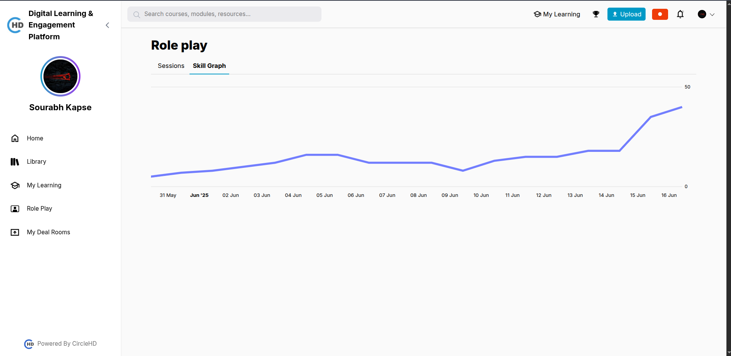Click the 16 Jun endpoint on graph line
Screen dimensions: 731x356
(681, 107)
